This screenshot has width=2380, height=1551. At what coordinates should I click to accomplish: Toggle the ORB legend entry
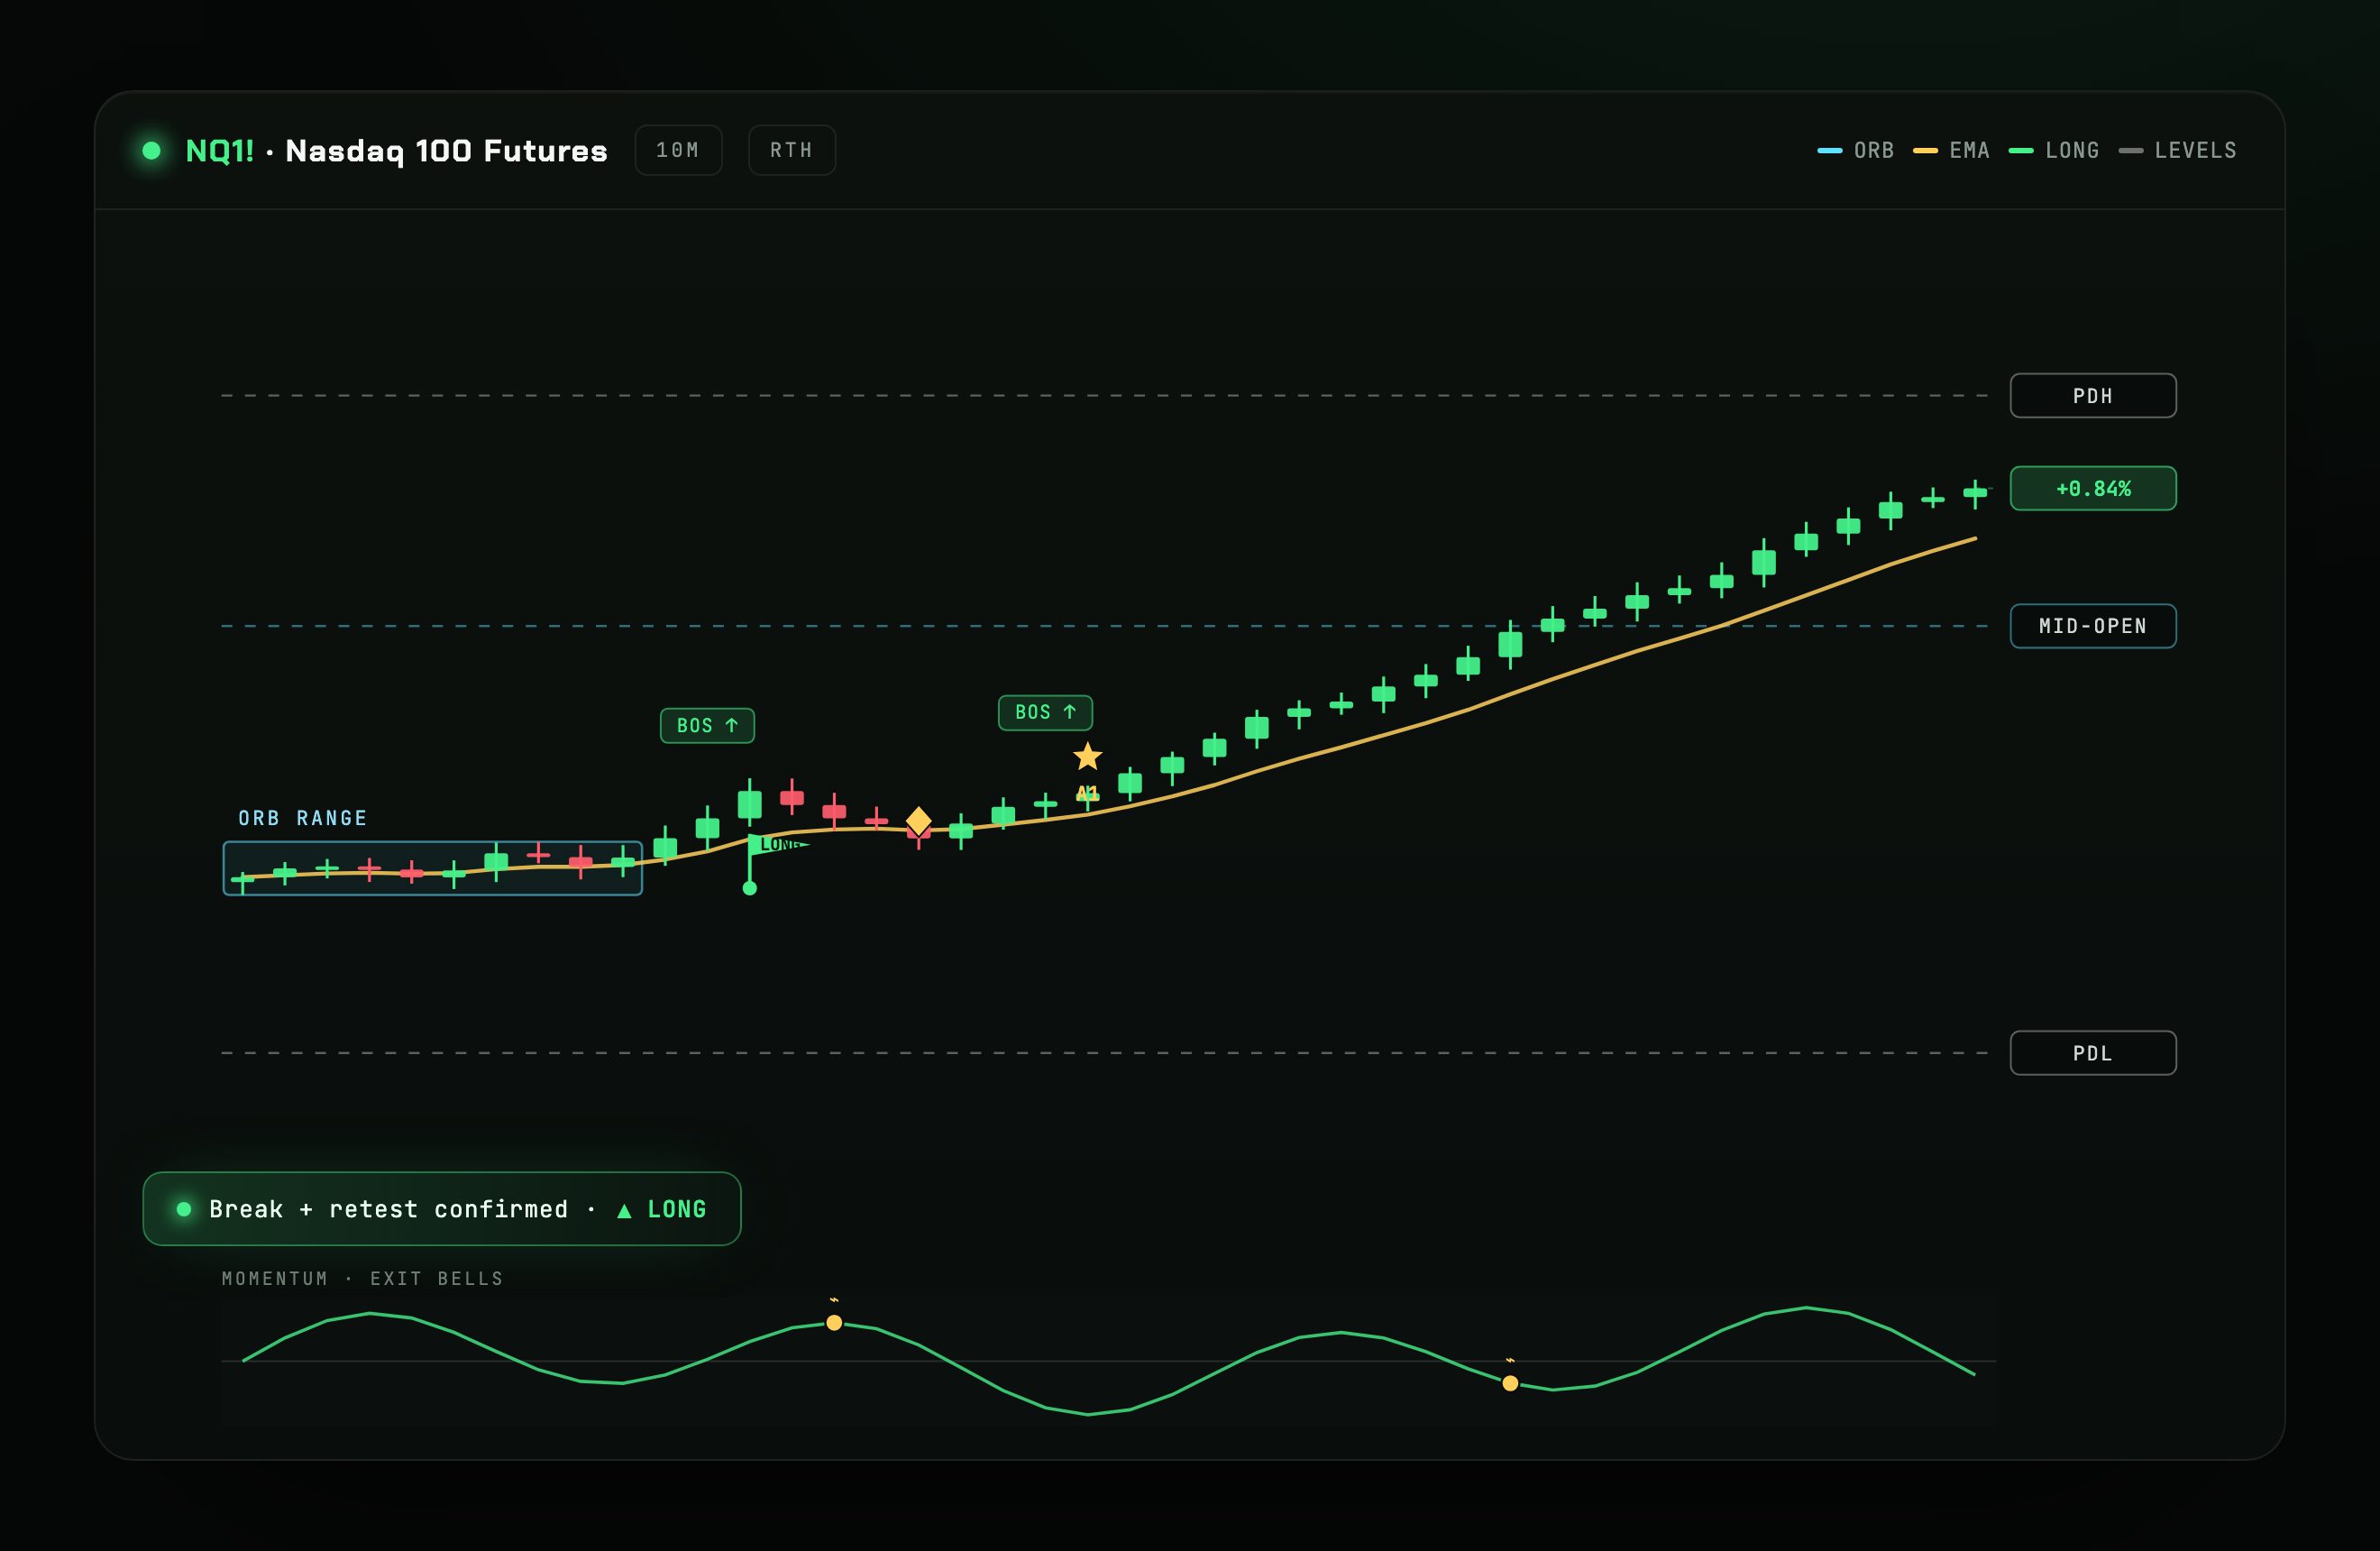(1855, 150)
